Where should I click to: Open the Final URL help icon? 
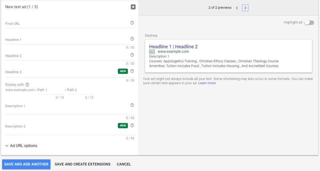[x=132, y=23]
